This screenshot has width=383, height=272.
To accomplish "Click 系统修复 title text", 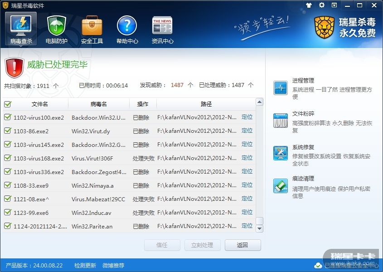I will coord(303,147).
